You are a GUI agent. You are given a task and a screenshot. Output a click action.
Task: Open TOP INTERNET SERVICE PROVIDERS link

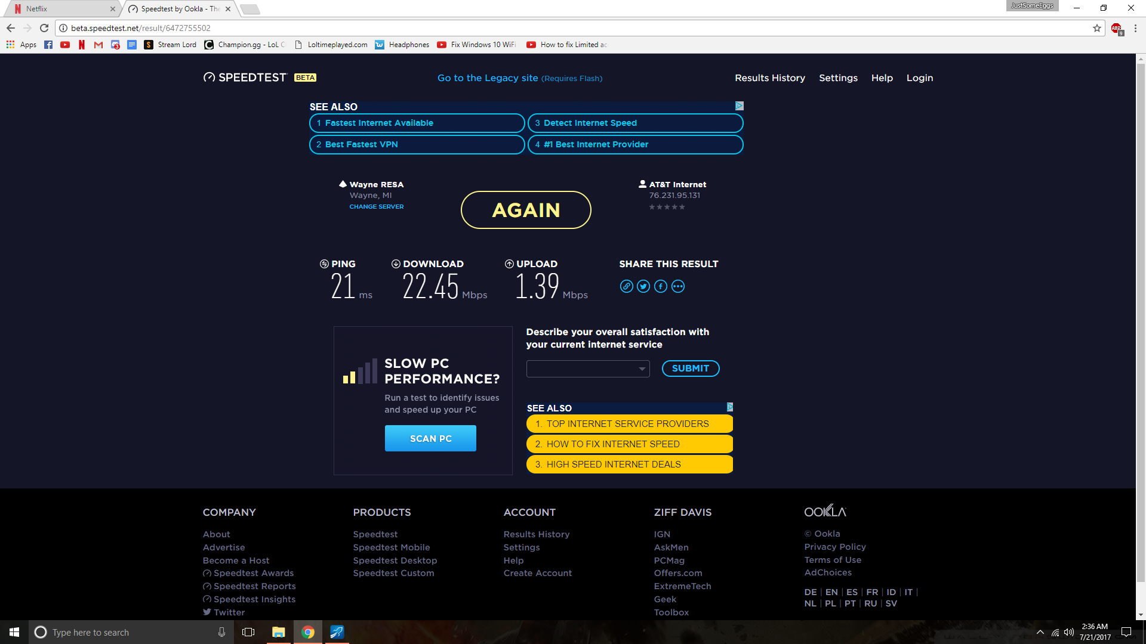[x=629, y=424]
